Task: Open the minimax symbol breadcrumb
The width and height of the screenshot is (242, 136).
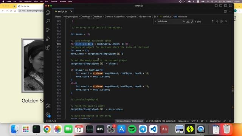Action: click(x=181, y=17)
